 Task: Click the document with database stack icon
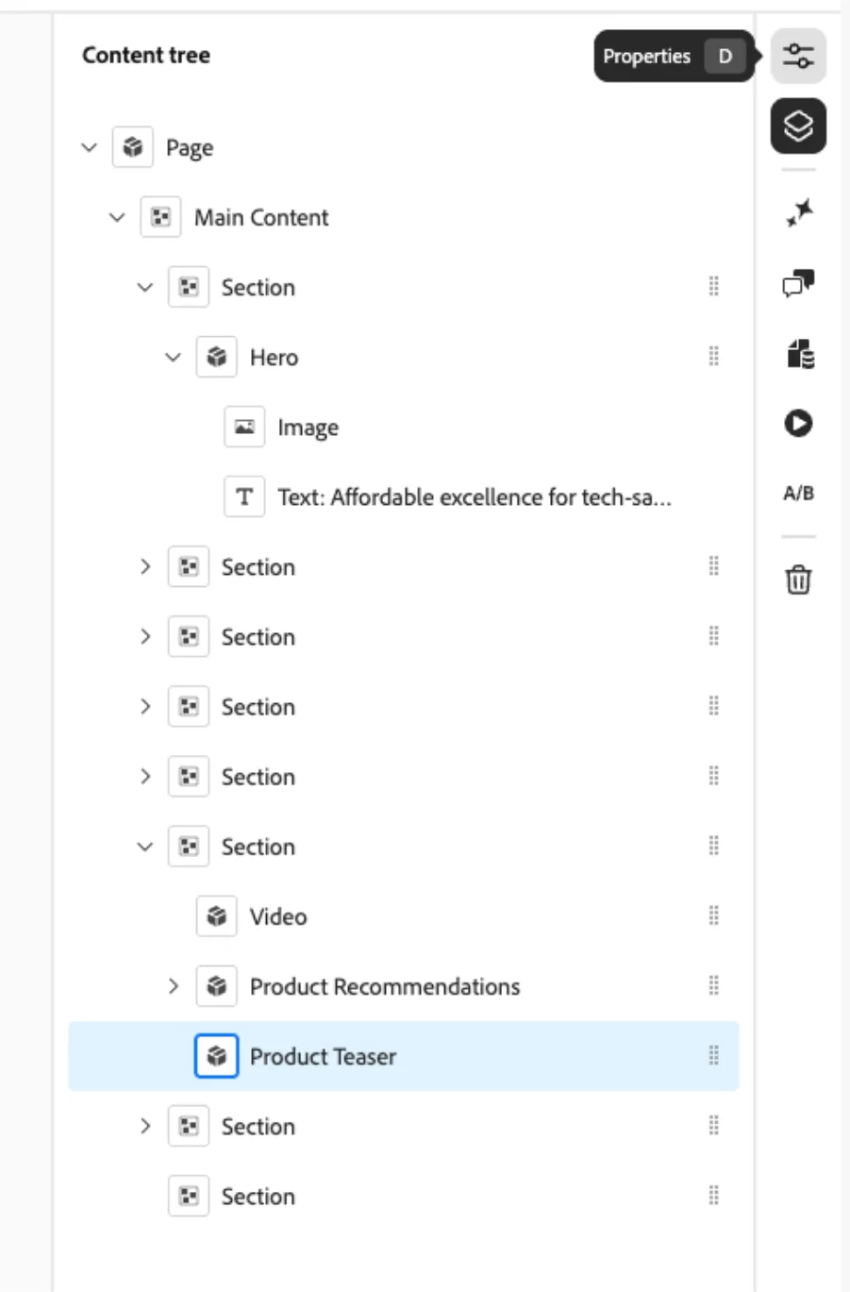(799, 354)
